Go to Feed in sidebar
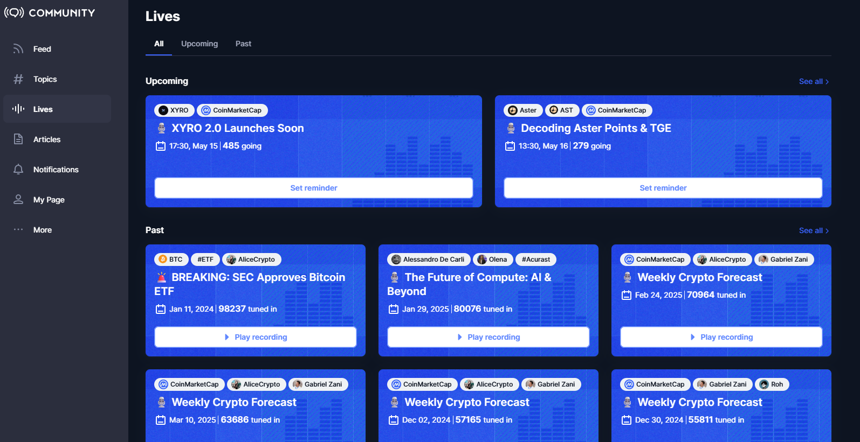 tap(57, 49)
